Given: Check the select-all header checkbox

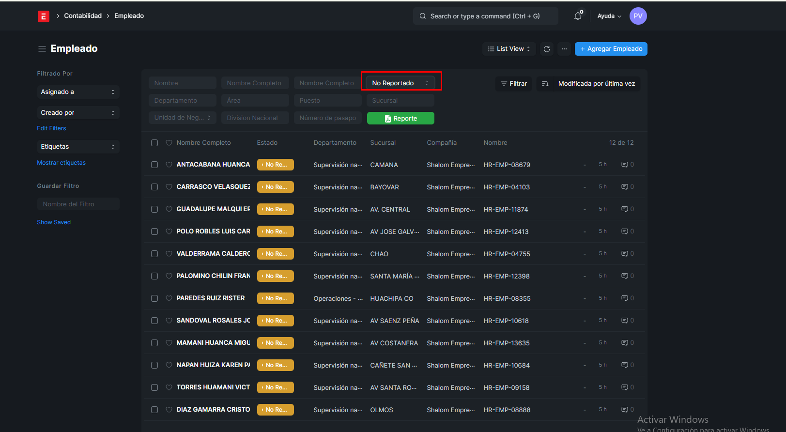Looking at the screenshot, I should point(154,143).
